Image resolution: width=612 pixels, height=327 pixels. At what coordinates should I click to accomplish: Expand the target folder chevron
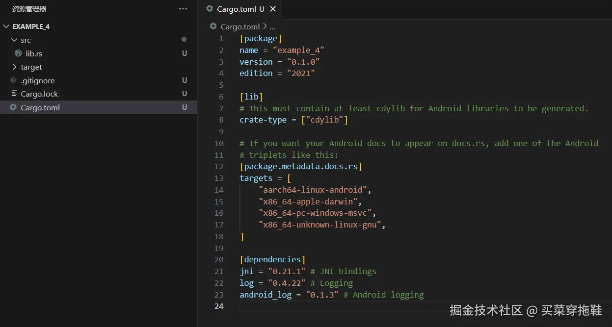(14, 67)
